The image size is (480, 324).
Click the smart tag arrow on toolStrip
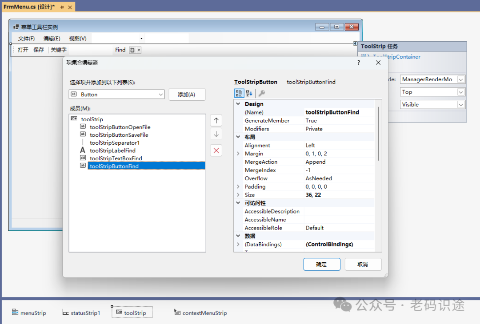tap(355, 43)
